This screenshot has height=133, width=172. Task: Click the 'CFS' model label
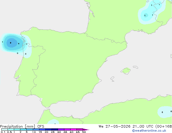click(41, 126)
